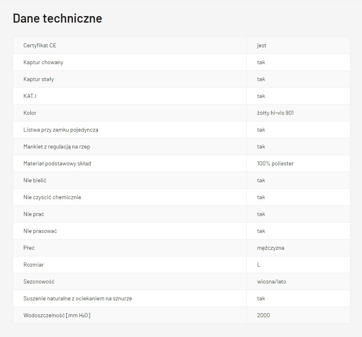362x337 pixels.
Task: Select the "2000" waterproofness value
Action: pos(263,315)
